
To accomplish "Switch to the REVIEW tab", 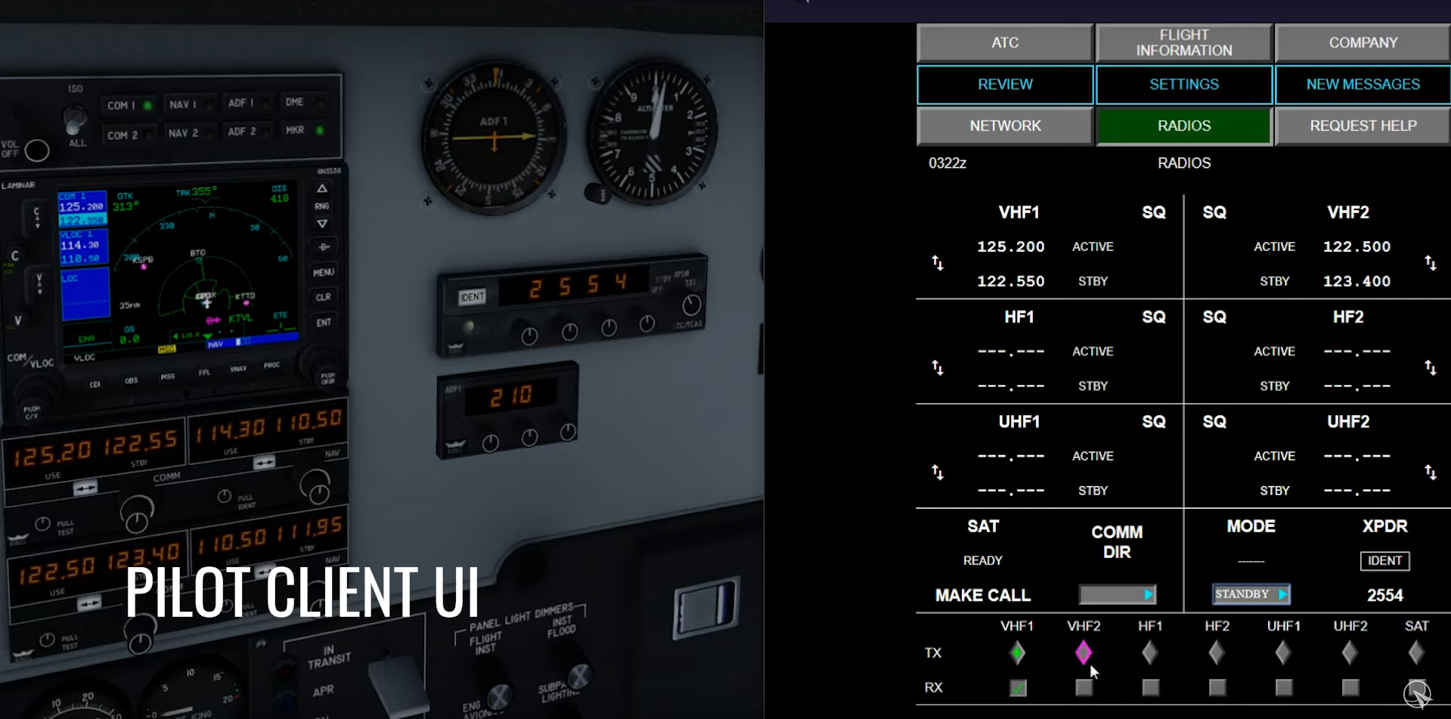I will click(x=1005, y=85).
